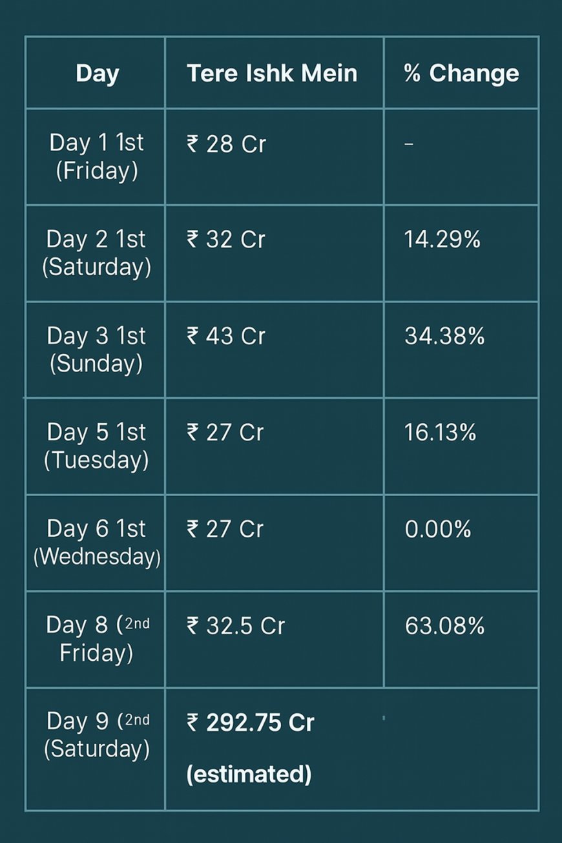The width and height of the screenshot is (562, 843).
Task: Click the "% Change" column header
Action: (461, 74)
